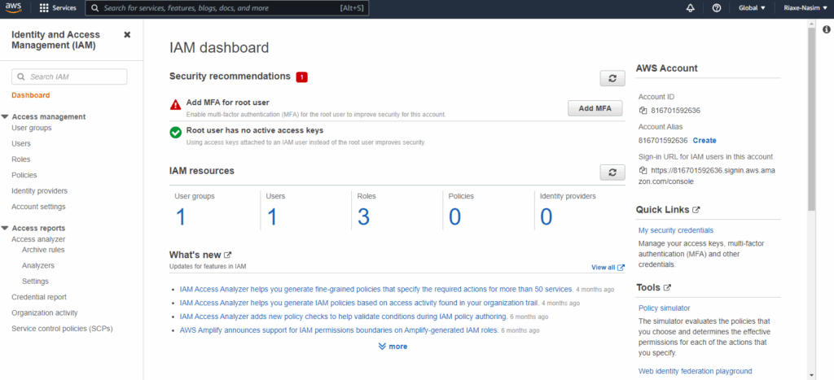Viewport: 834px width, 380px height.
Task: Refresh the IAM resources section
Action: click(x=612, y=173)
